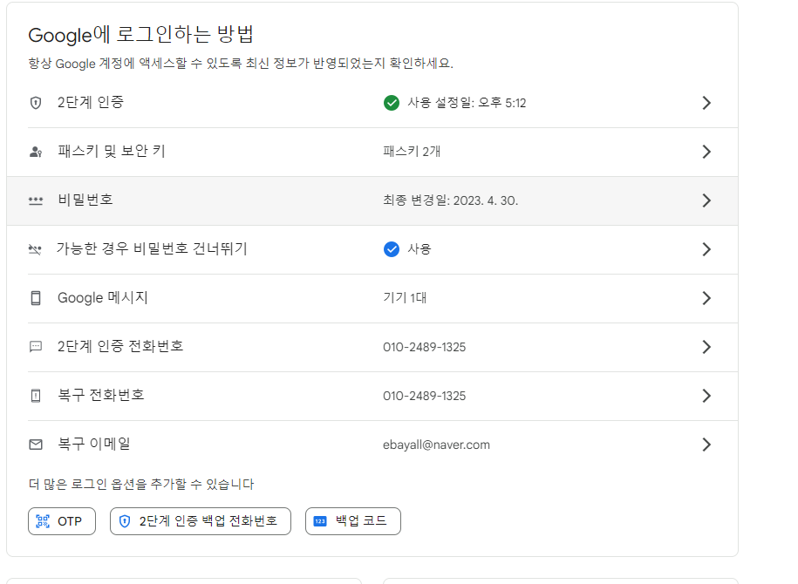Click the text 사용 설정일: 오후 5:12
This screenshot has height=584, width=798.
click(467, 103)
